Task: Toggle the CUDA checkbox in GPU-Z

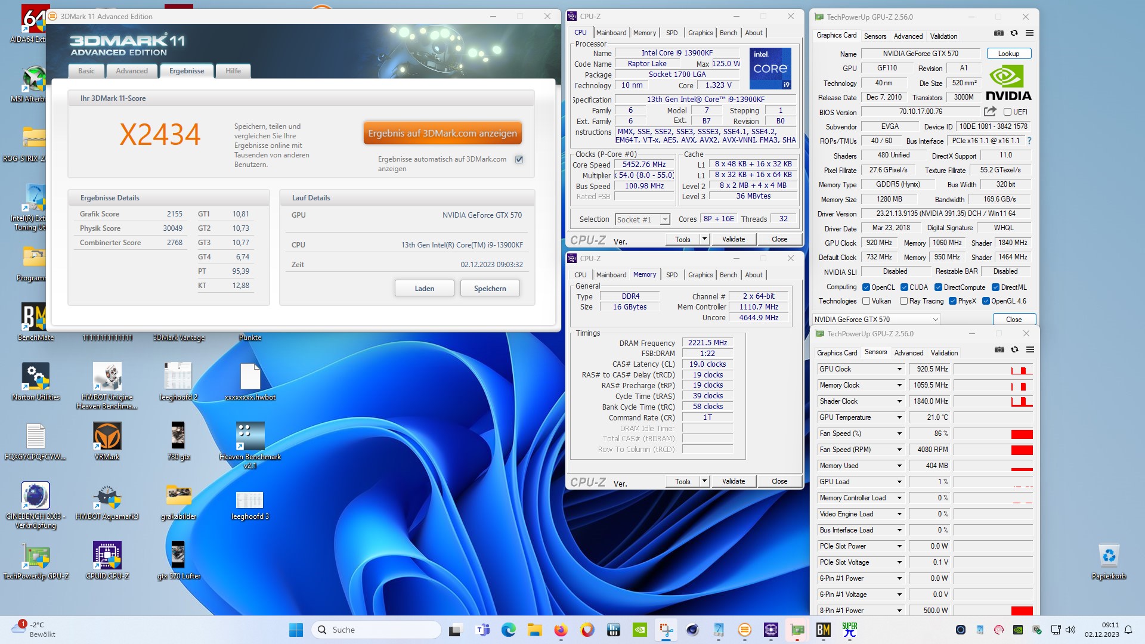Action: (x=904, y=287)
